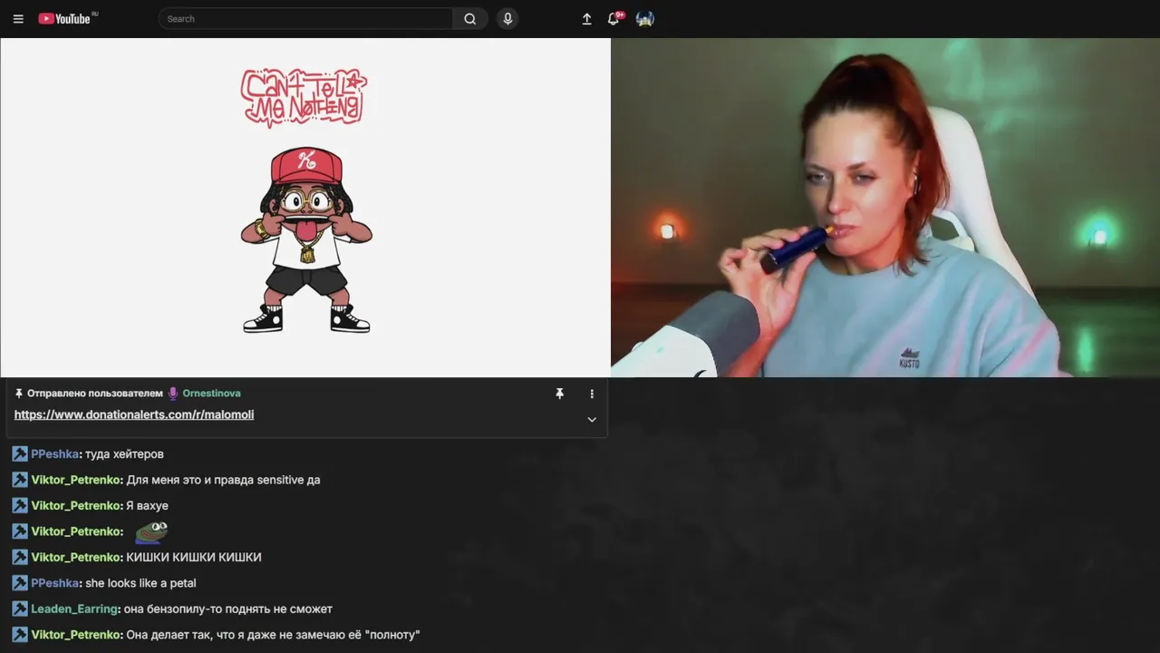Image resolution: width=1160 pixels, height=653 pixels.
Task: Click the YouTube search field
Action: (x=305, y=19)
